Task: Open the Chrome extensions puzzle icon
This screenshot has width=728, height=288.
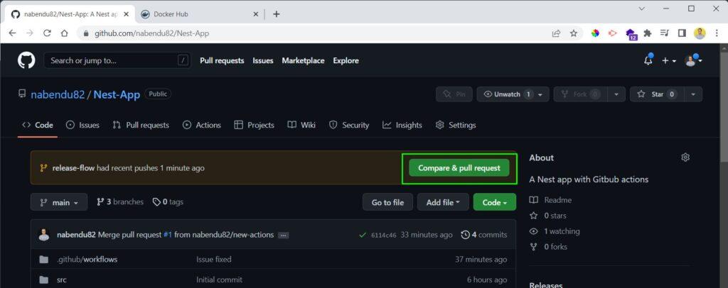Action: 648,33
